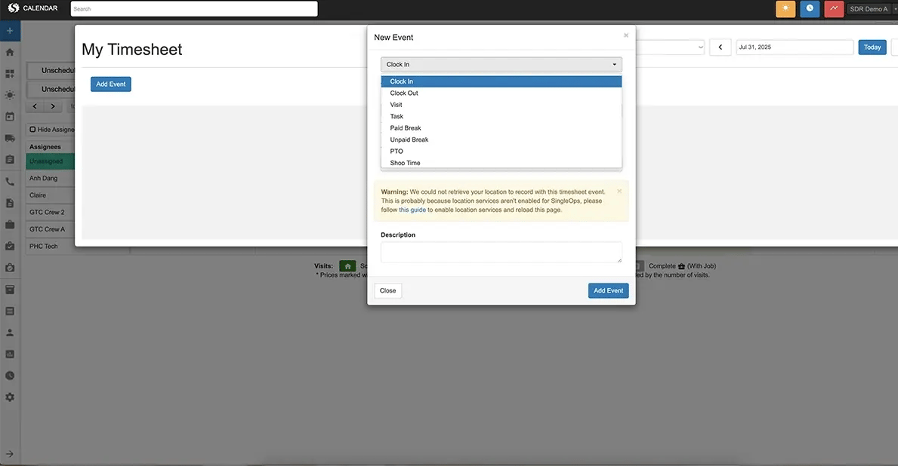
Task: Open settings gear icon in sidebar
Action: click(10, 397)
